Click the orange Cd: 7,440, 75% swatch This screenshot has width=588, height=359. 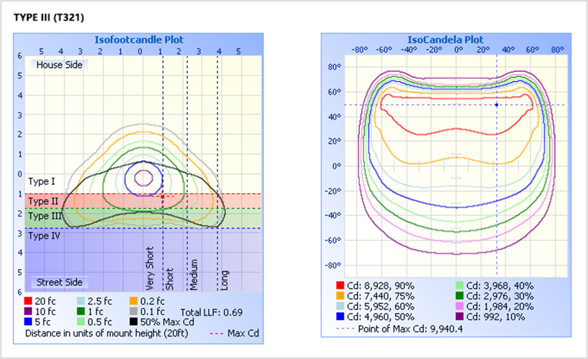click(341, 296)
